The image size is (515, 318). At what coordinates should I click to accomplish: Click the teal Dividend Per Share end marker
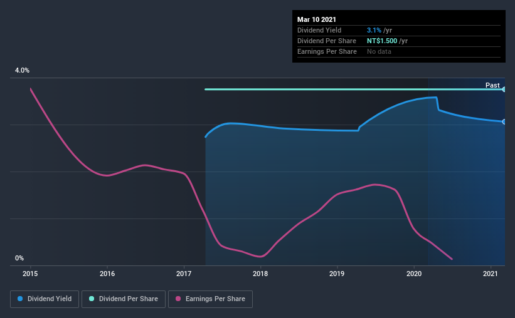pyautogui.click(x=504, y=89)
